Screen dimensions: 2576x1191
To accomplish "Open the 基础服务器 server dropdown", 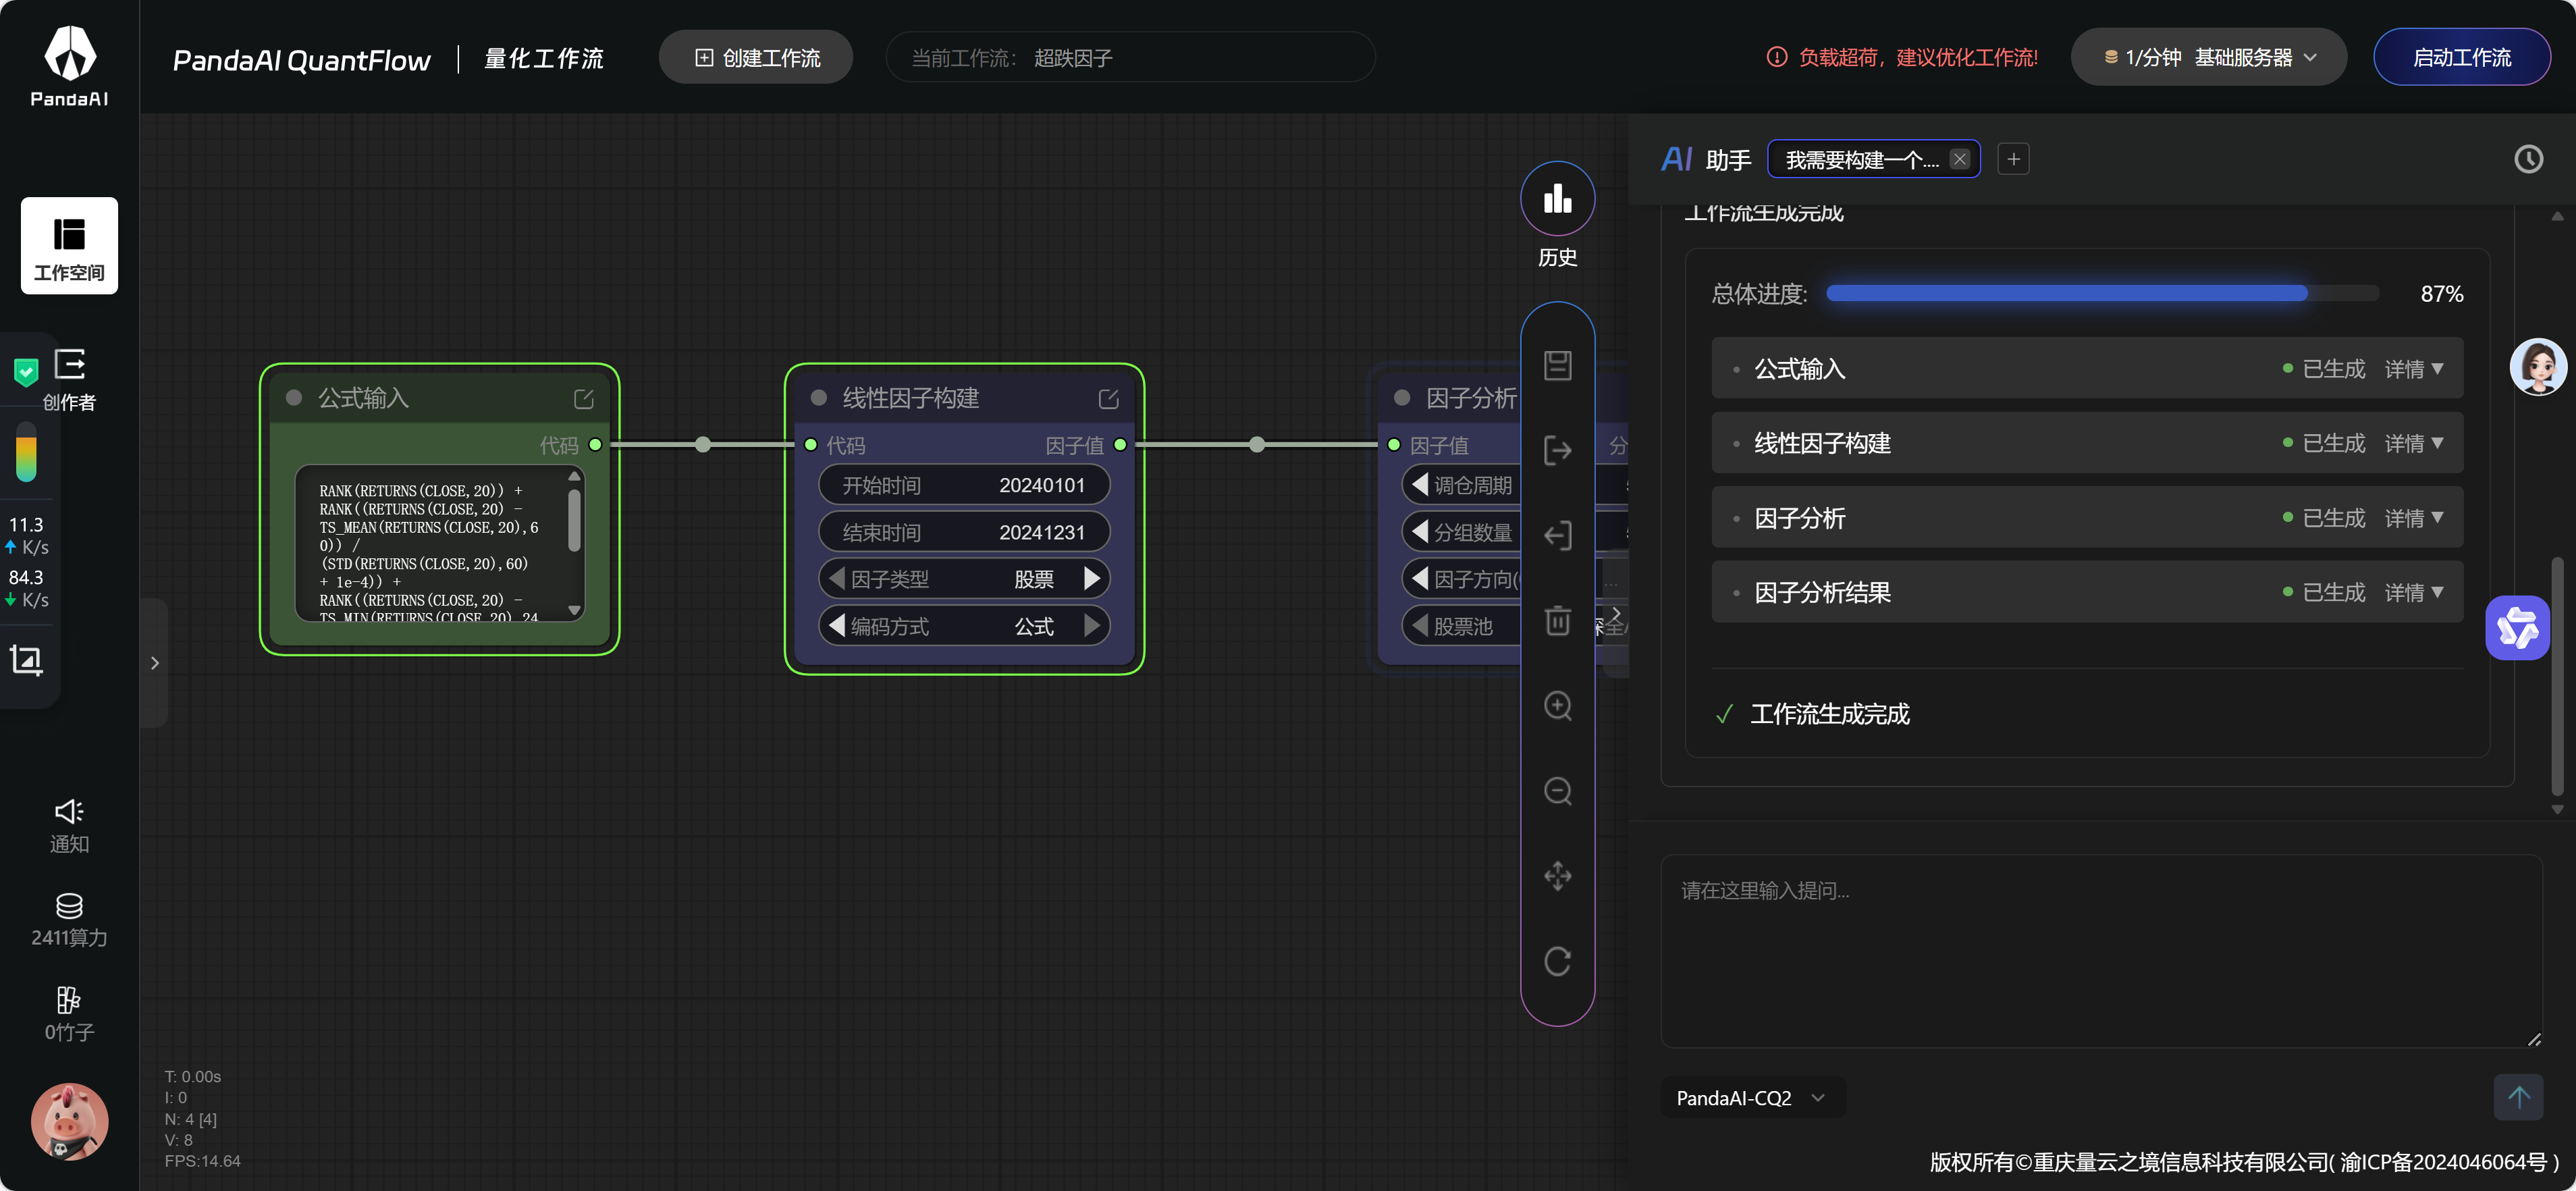I will pyautogui.click(x=2208, y=57).
